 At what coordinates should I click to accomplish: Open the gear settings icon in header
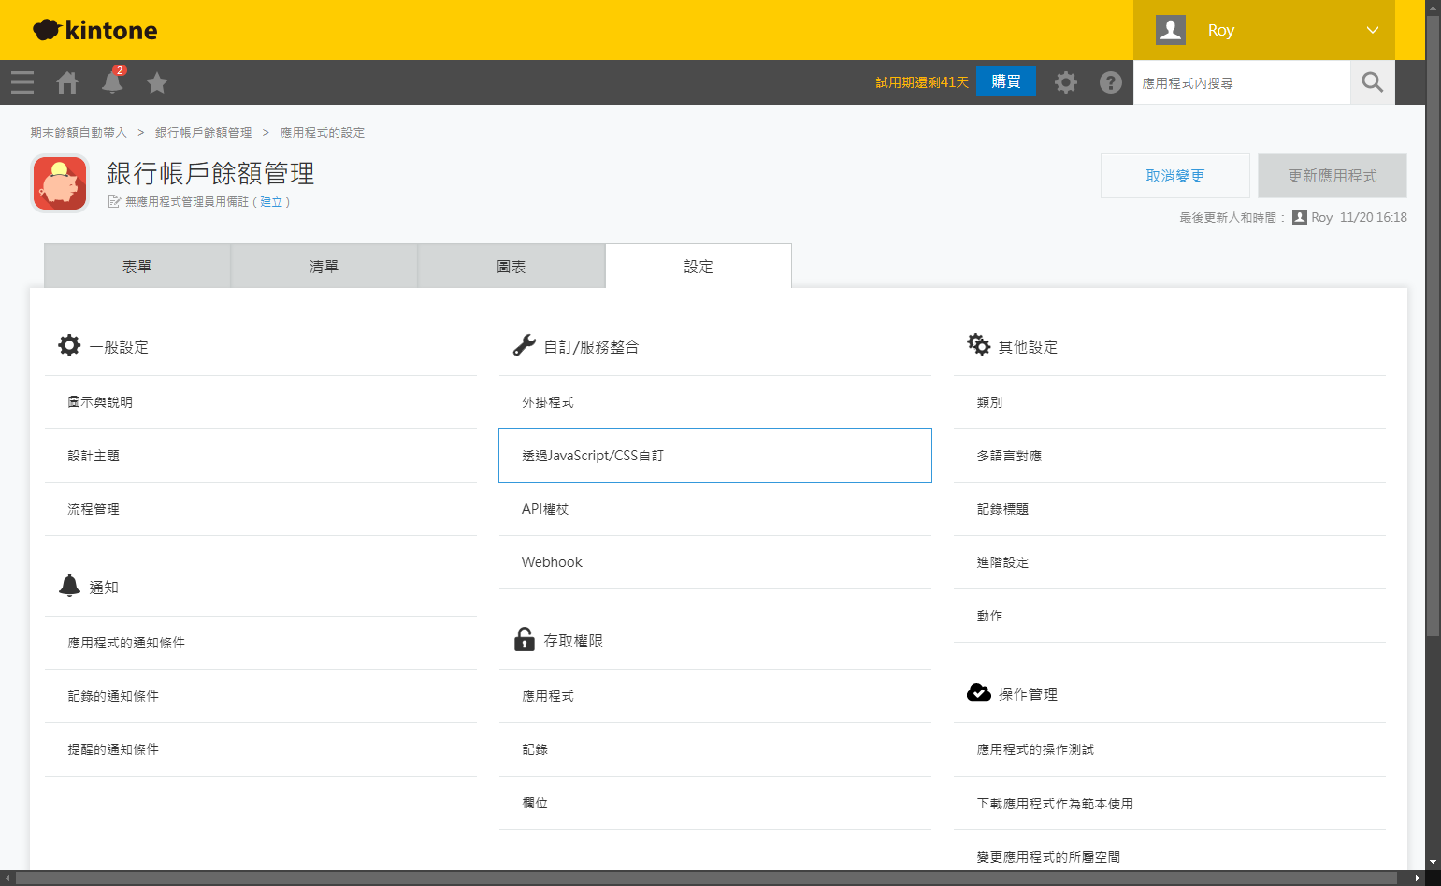pyautogui.click(x=1066, y=82)
